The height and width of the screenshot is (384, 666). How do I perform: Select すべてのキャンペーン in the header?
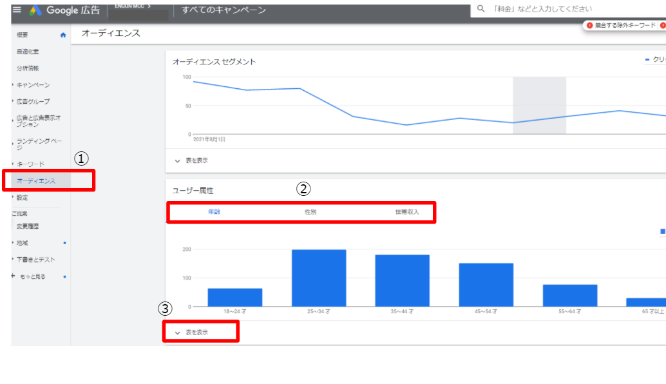coord(224,10)
